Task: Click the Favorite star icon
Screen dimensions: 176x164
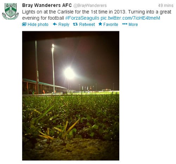Action: coord(100,24)
